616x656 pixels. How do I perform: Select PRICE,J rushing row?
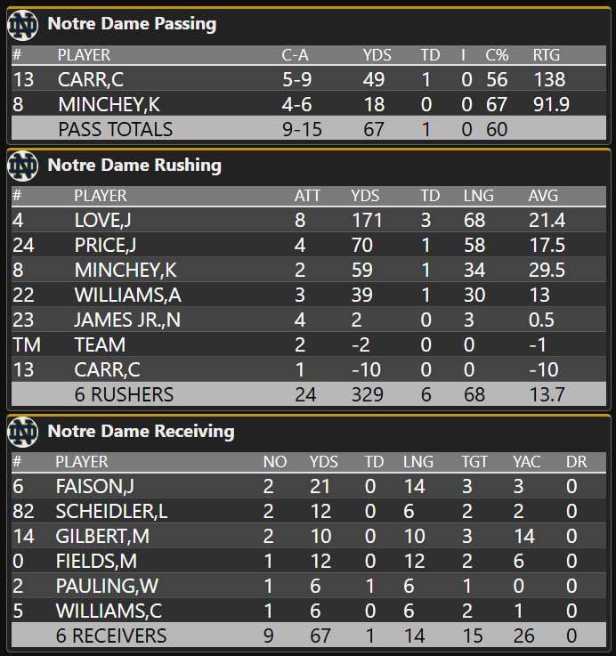[105, 246]
